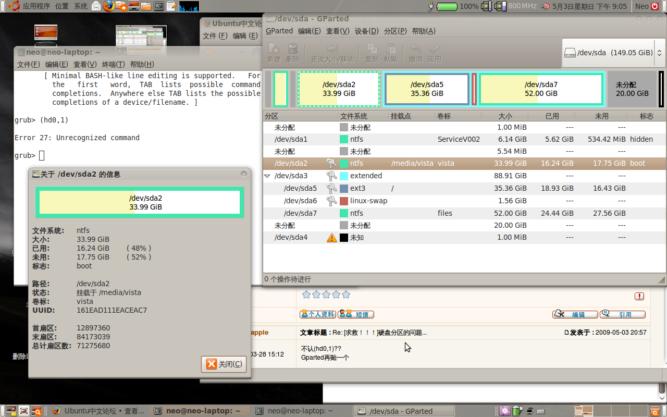Sort by 大小 column header
Viewport: 667px width, 417px height.
(504, 116)
